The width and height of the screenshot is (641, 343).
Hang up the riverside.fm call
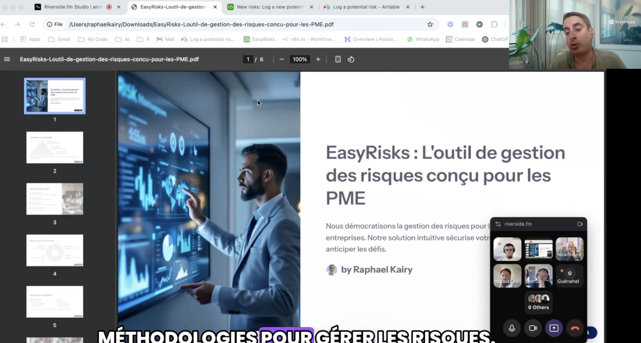click(x=575, y=328)
